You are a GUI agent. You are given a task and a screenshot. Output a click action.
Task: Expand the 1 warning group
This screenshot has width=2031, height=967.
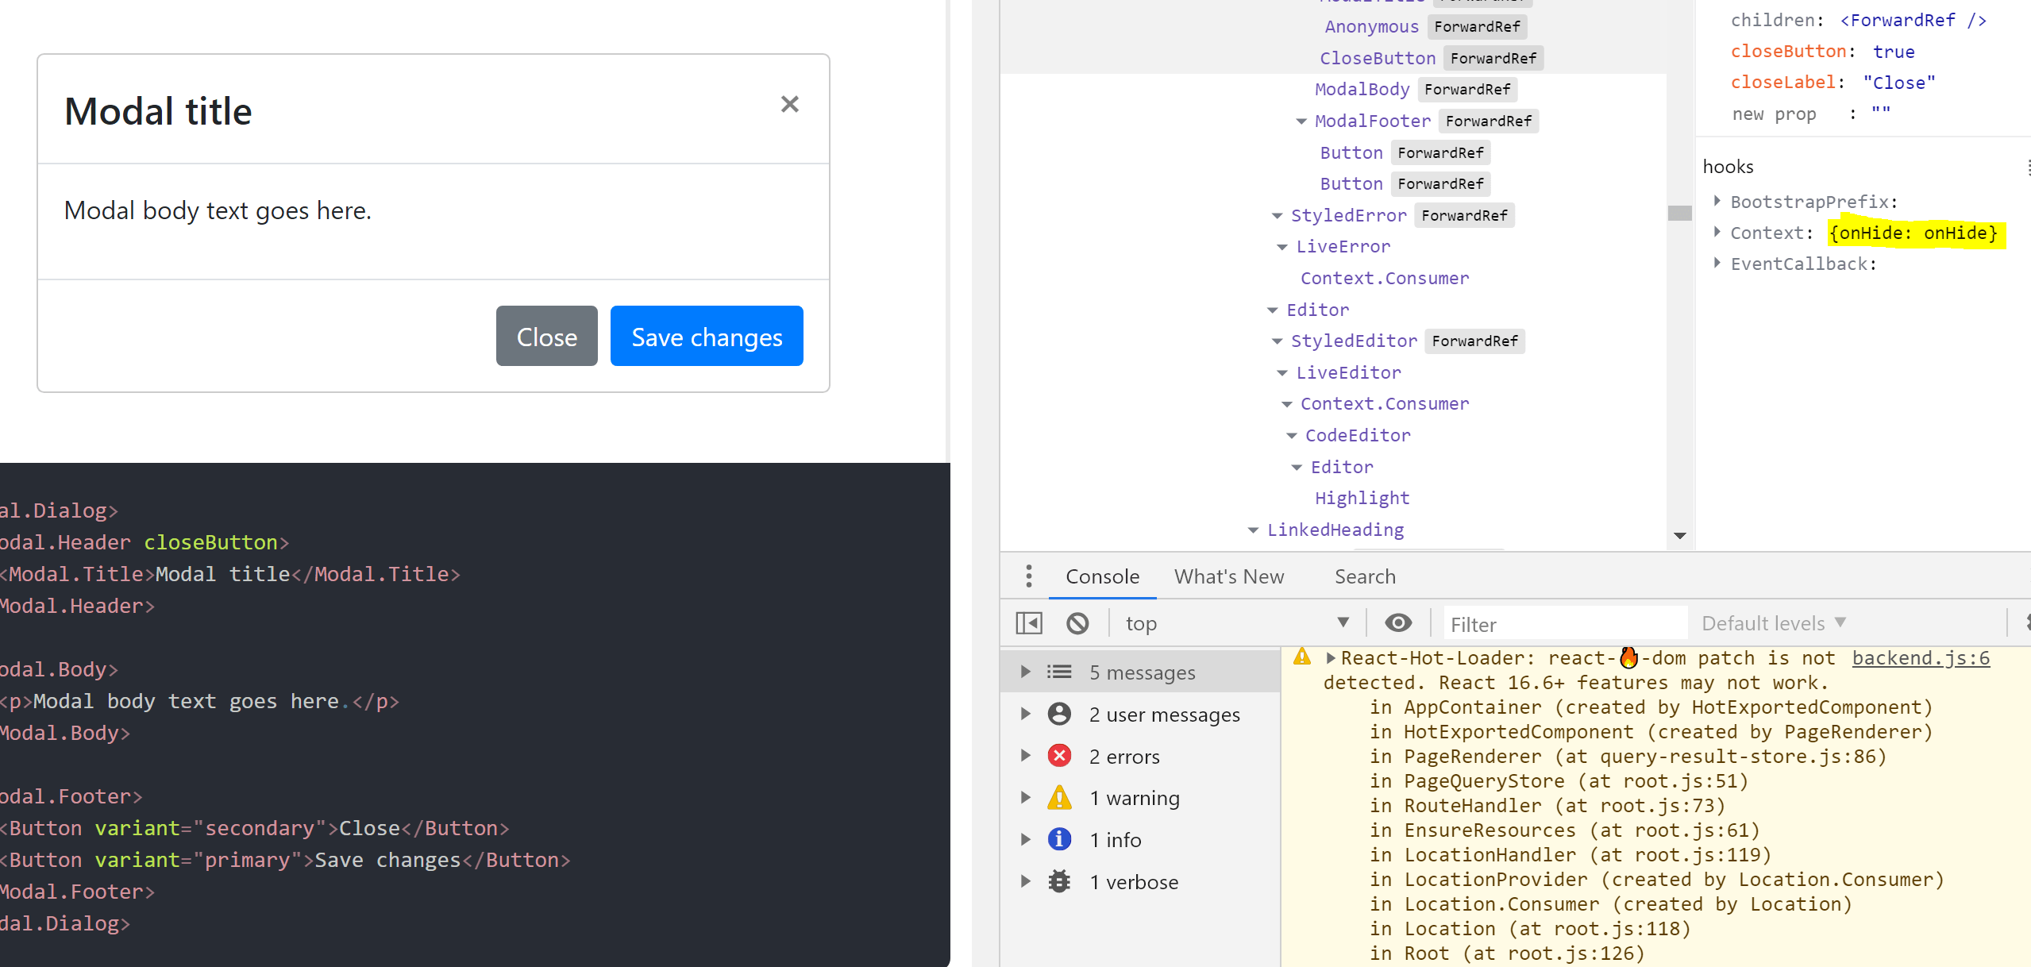(1025, 797)
